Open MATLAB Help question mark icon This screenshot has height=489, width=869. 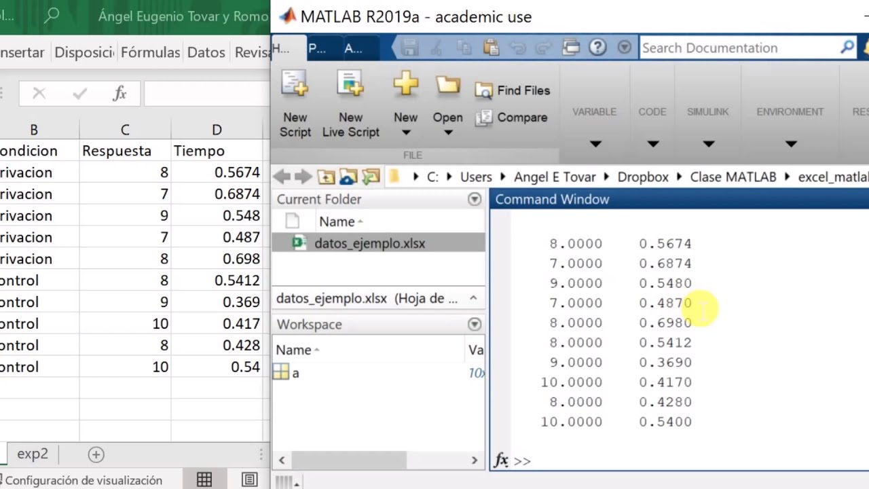point(597,48)
